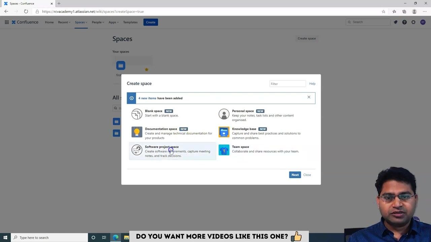
Task: Expand the Recent dropdown menu
Action: pos(64,22)
